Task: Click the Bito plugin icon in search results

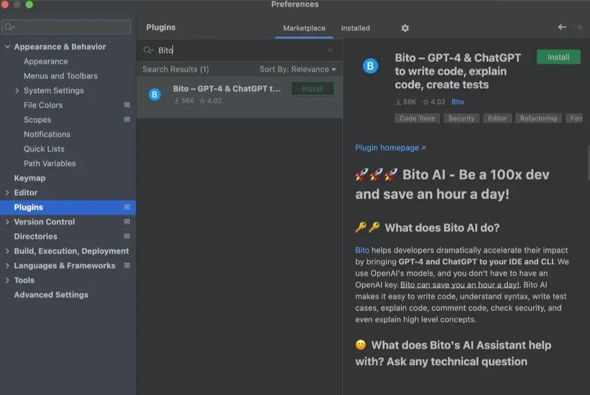Action: click(x=154, y=94)
